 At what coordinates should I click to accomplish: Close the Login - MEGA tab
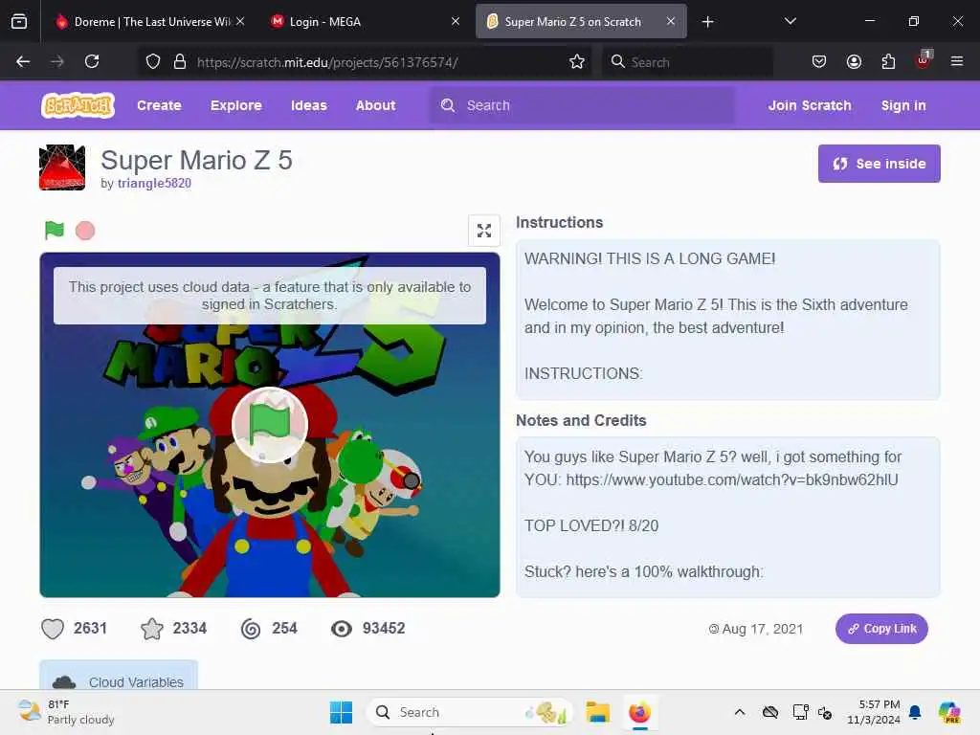[456, 21]
